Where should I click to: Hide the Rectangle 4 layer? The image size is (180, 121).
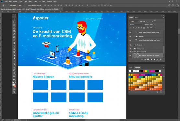[x=130, y=45]
